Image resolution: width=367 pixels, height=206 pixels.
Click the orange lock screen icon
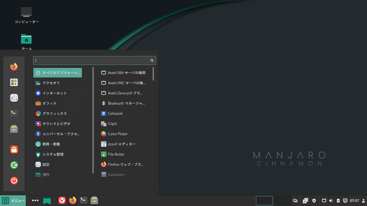pyautogui.click(x=14, y=149)
